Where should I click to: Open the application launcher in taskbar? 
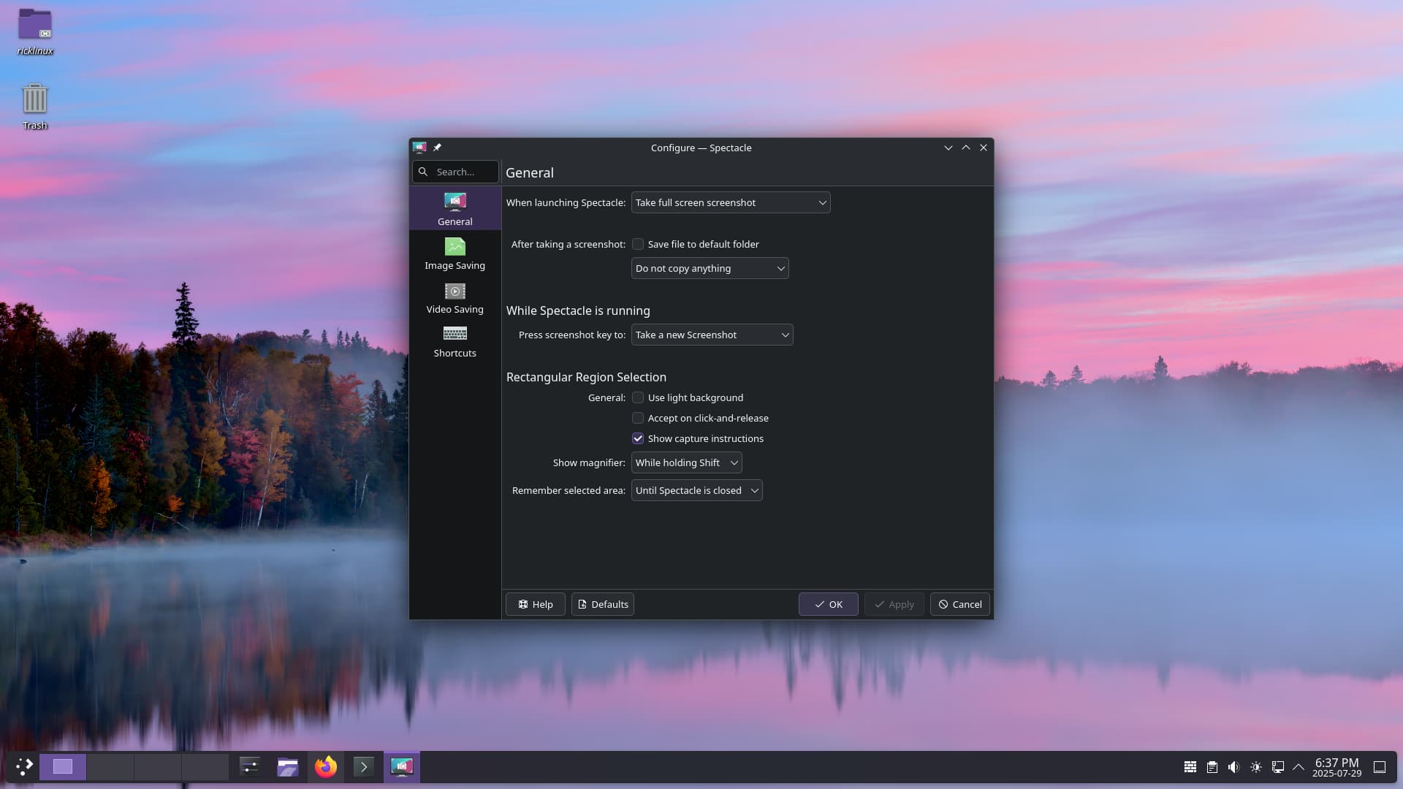click(x=24, y=766)
